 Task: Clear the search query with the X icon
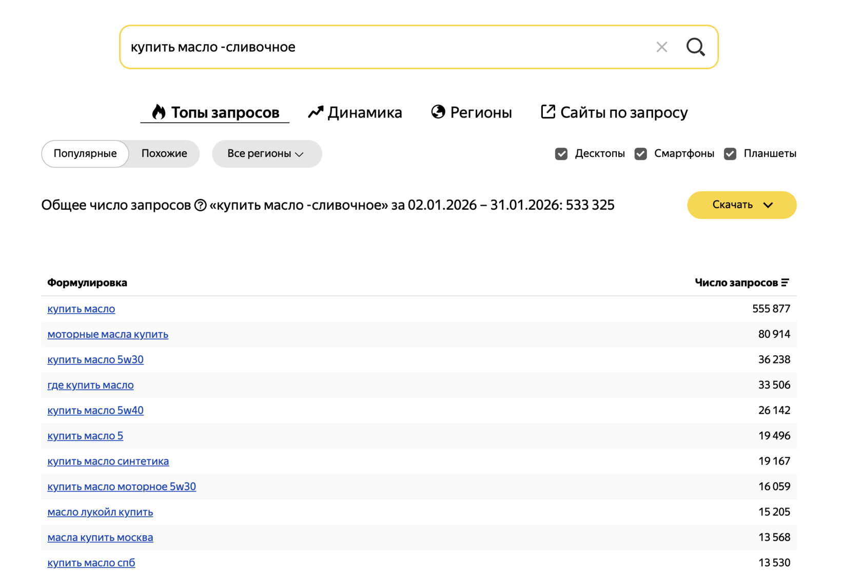click(661, 47)
